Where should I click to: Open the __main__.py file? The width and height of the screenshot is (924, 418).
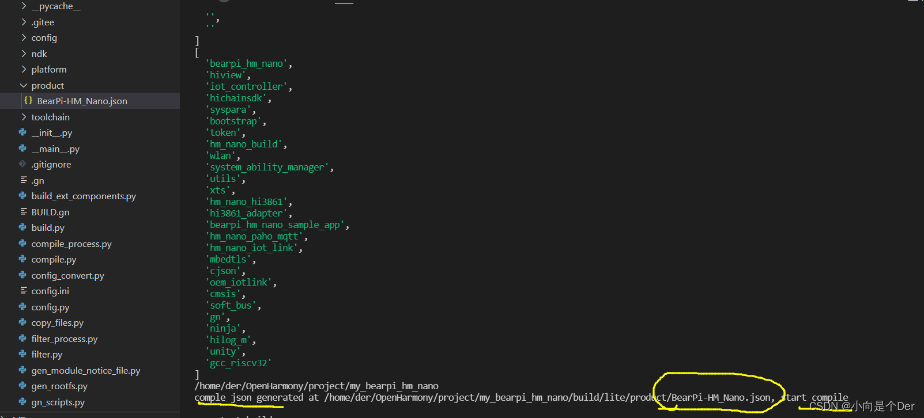point(55,149)
